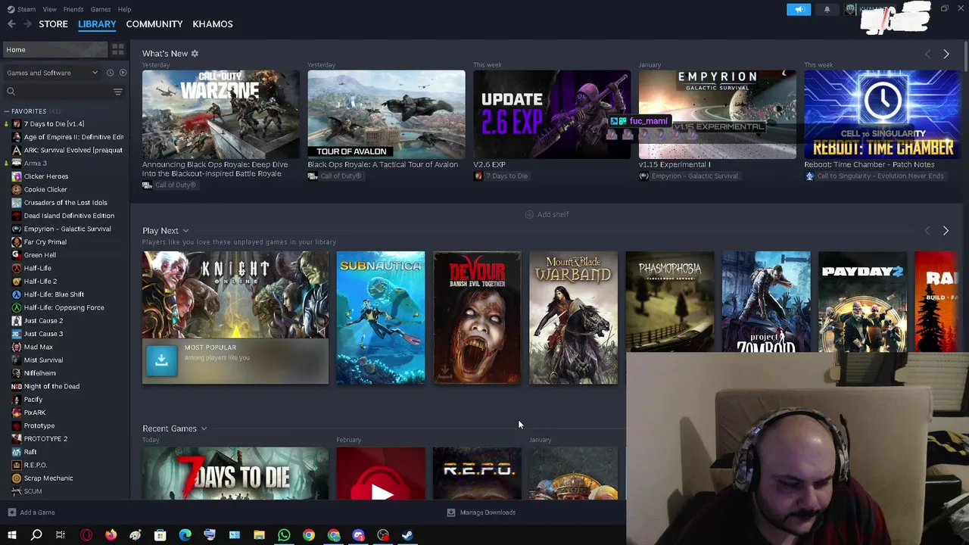Viewport: 969px width, 545px height.
Task: Select Scrap Mechanic in sidebar
Action: click(x=48, y=478)
